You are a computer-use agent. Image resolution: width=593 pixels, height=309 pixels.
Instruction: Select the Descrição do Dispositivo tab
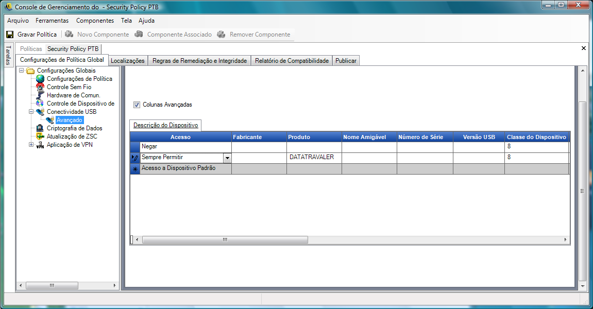[x=166, y=125]
